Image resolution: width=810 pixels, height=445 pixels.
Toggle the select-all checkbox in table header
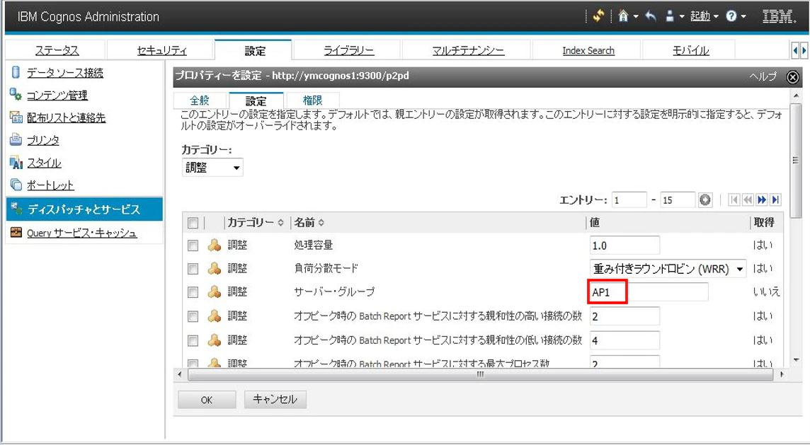pyautogui.click(x=193, y=223)
